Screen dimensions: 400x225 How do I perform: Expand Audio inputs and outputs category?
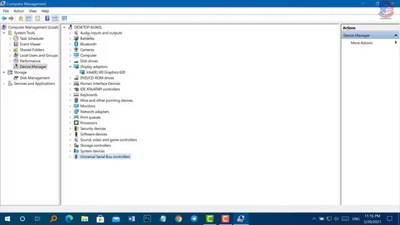(x=70, y=33)
